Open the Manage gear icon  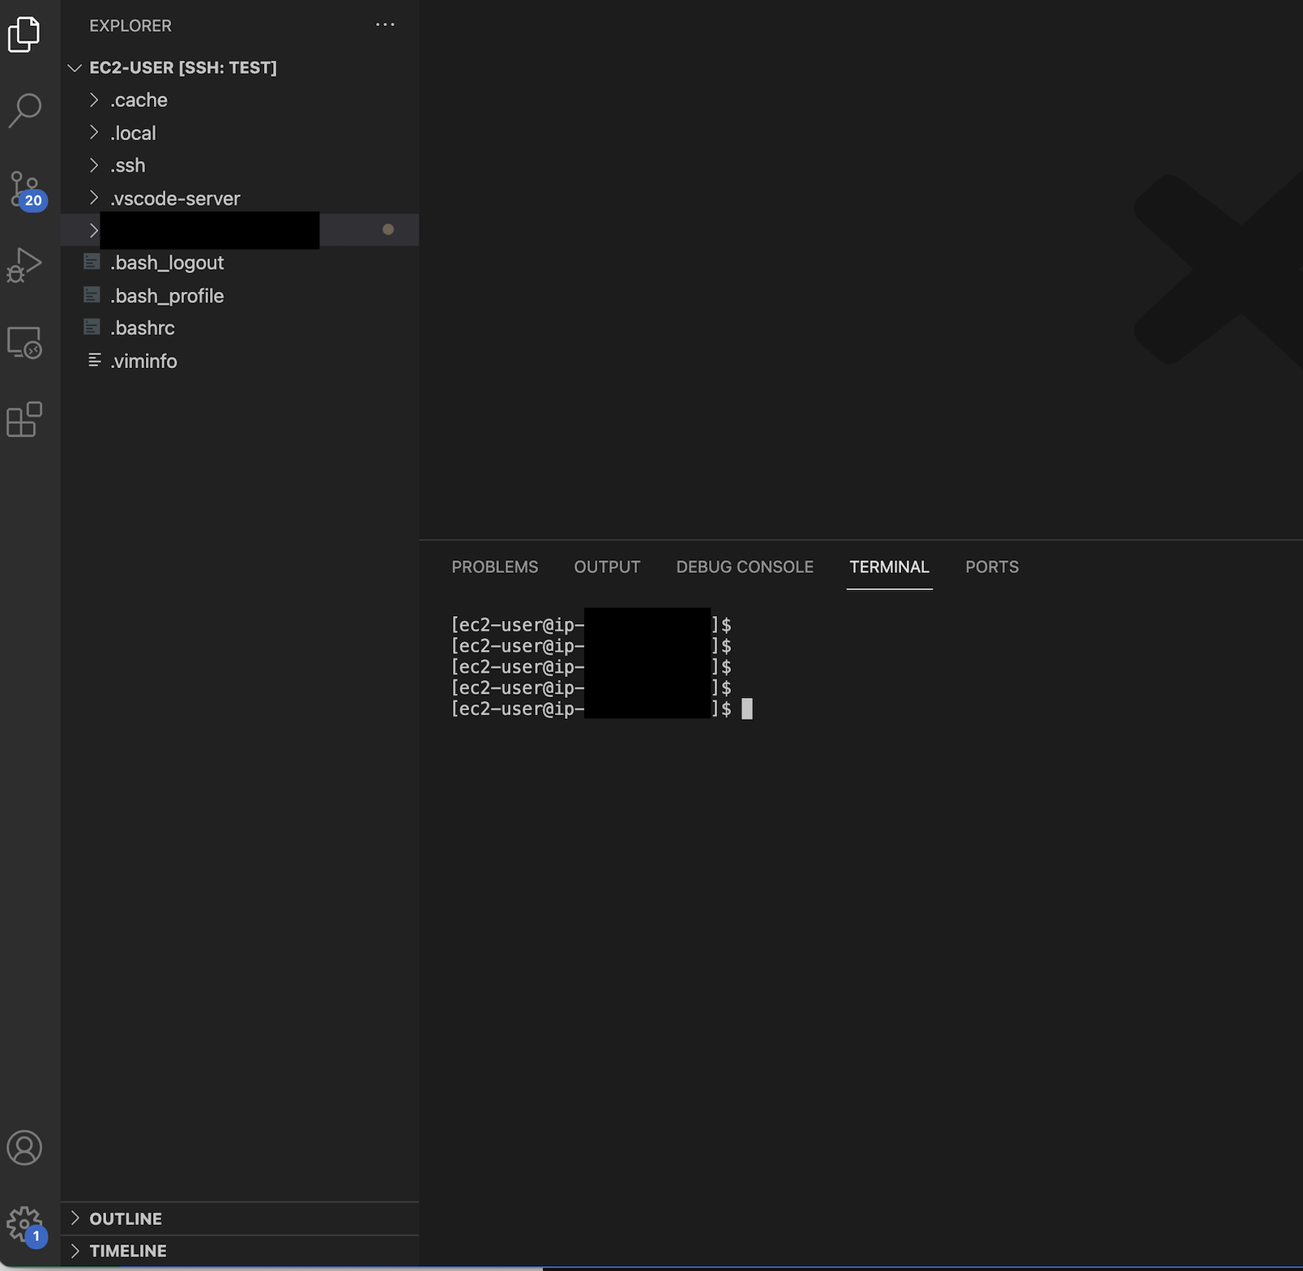(x=26, y=1226)
